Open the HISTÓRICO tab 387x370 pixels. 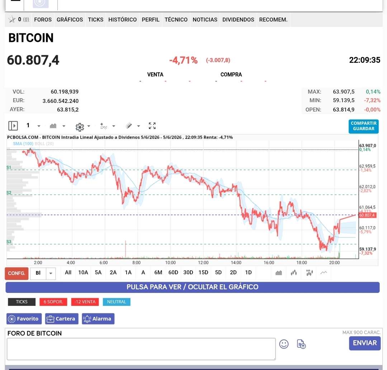point(122,19)
